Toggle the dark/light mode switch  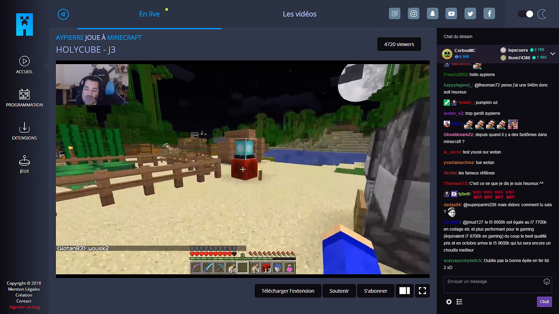tap(525, 14)
